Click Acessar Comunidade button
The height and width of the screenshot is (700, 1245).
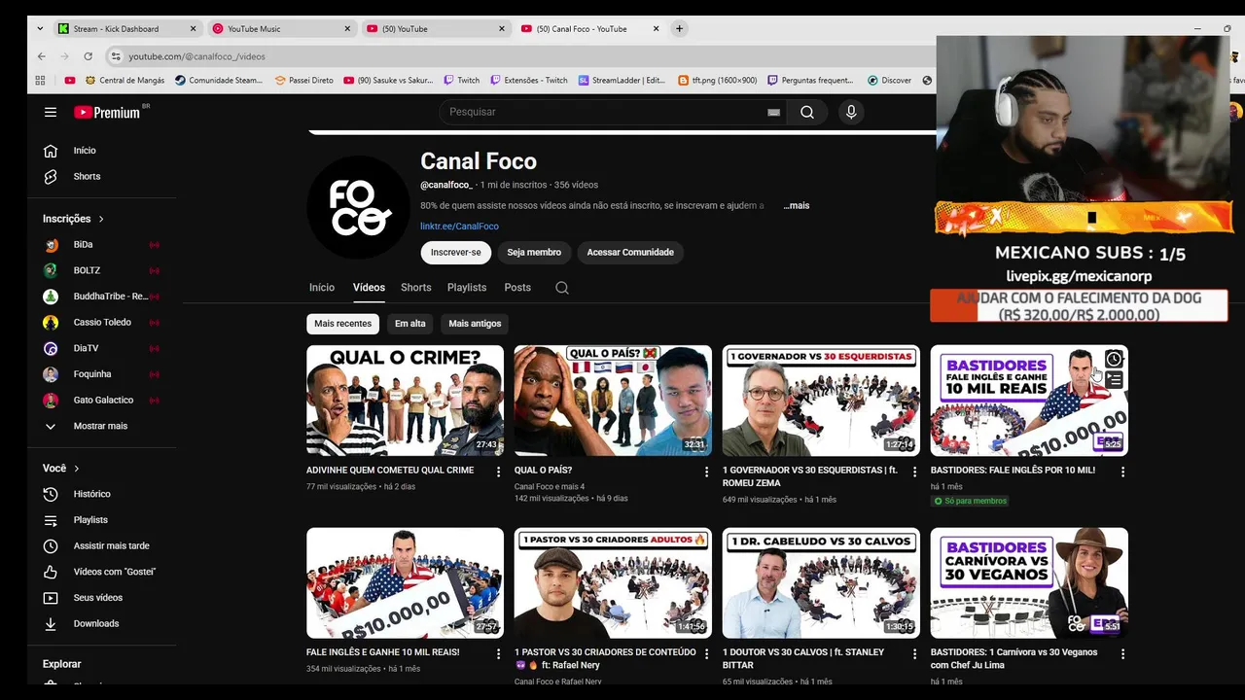(630, 253)
